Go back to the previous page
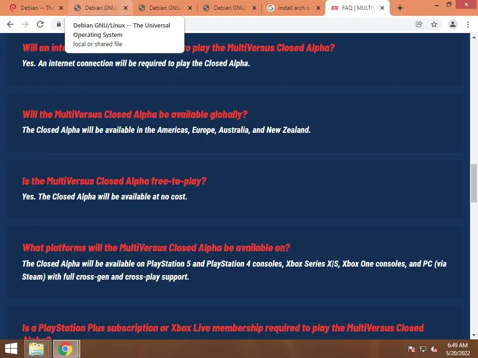This screenshot has height=358, width=478. [10, 24]
